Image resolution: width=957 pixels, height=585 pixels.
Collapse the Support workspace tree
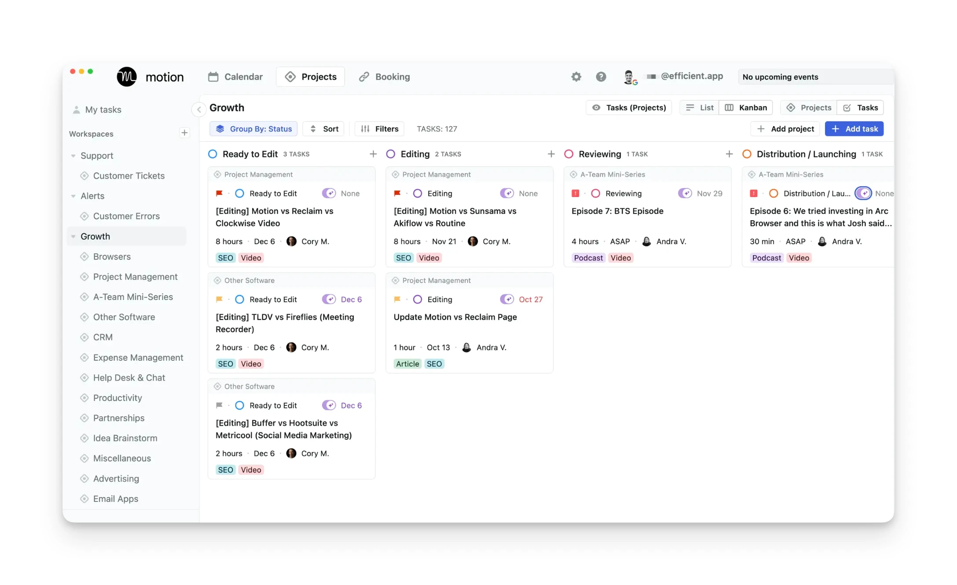click(x=73, y=156)
